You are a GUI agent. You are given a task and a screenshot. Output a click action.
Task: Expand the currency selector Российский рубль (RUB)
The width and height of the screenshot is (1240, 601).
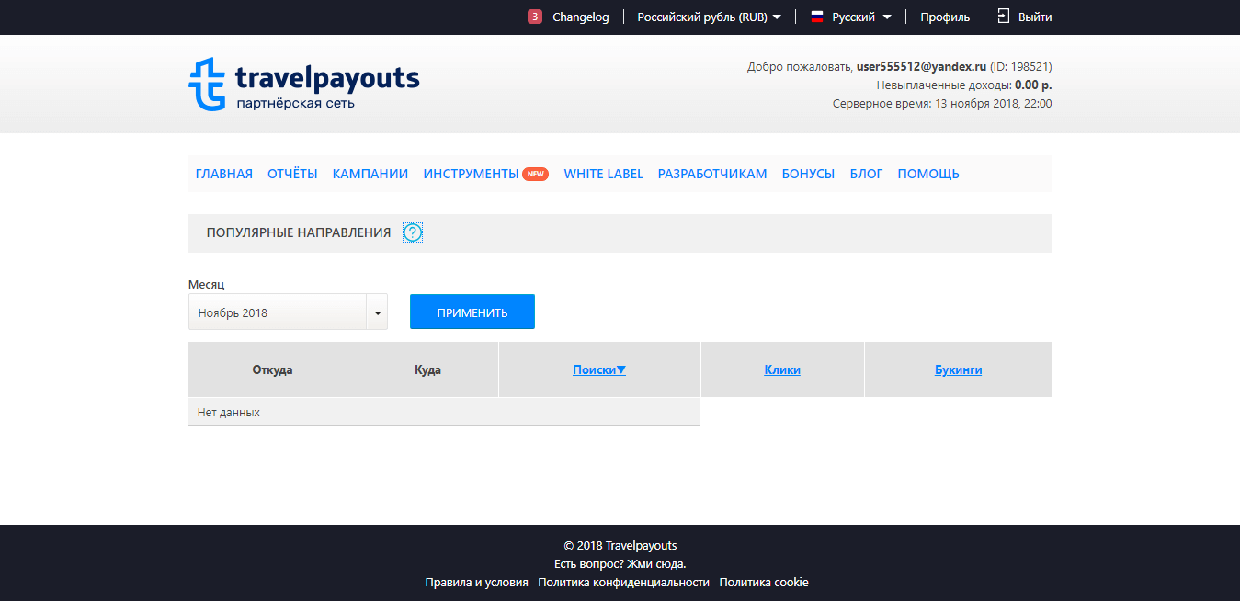pos(709,17)
